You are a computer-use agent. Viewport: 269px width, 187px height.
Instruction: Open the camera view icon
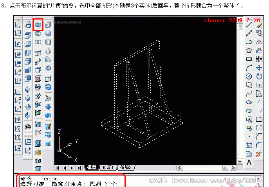click(28, 126)
